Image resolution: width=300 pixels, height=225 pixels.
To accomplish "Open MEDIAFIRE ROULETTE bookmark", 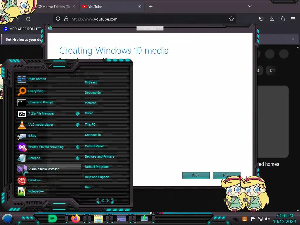I will point(23,29).
